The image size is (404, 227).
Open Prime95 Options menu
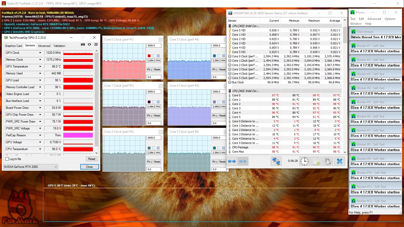[x=390, y=19]
